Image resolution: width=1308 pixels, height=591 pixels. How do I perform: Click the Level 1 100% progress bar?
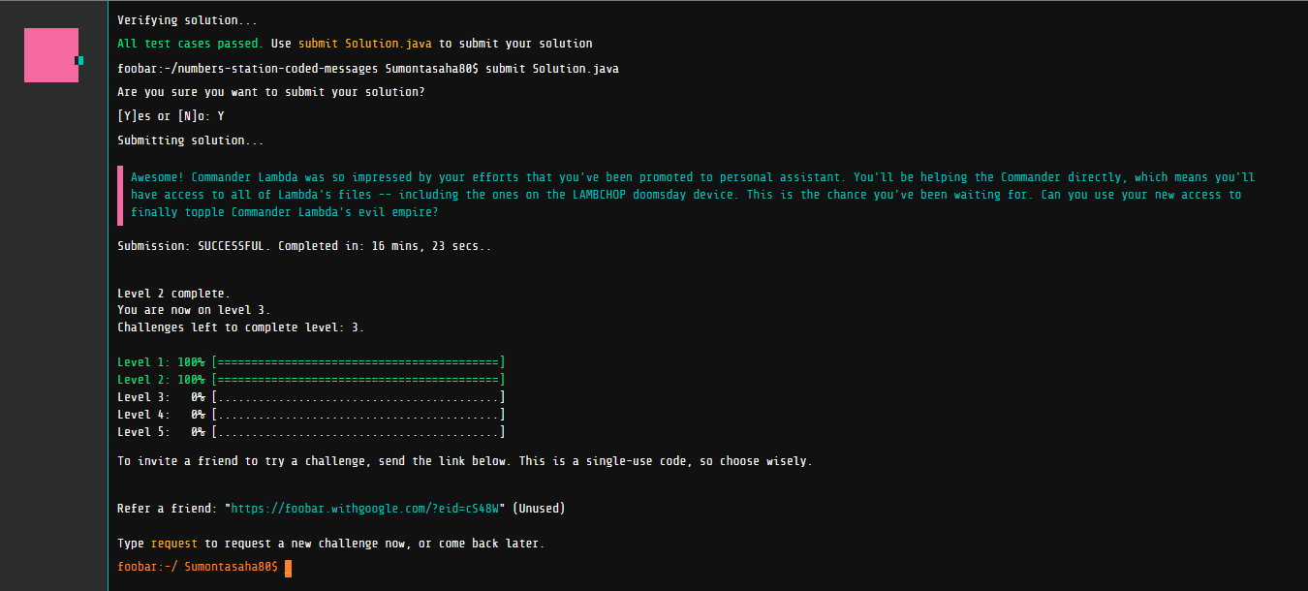tap(358, 362)
